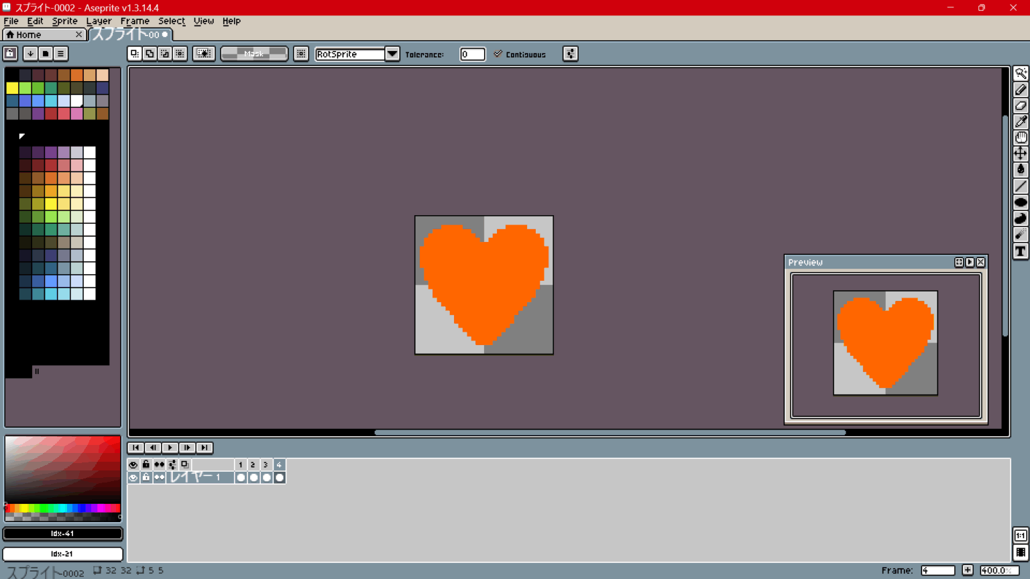The image size is (1030, 579).
Task: Jump to the last frame
Action: coord(204,448)
